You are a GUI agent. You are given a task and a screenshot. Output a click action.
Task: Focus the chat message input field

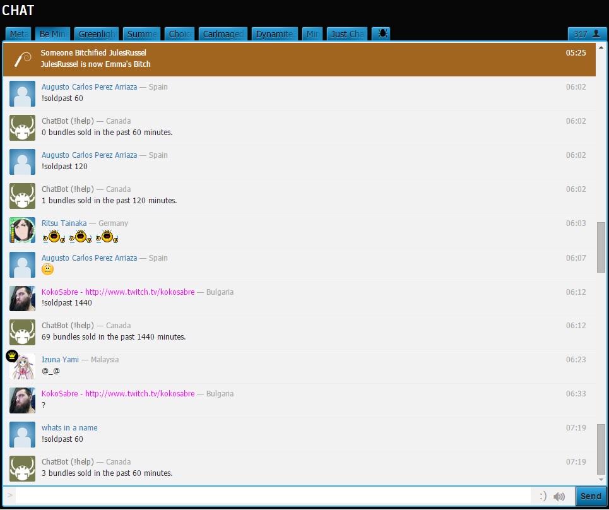pyautogui.click(x=273, y=496)
